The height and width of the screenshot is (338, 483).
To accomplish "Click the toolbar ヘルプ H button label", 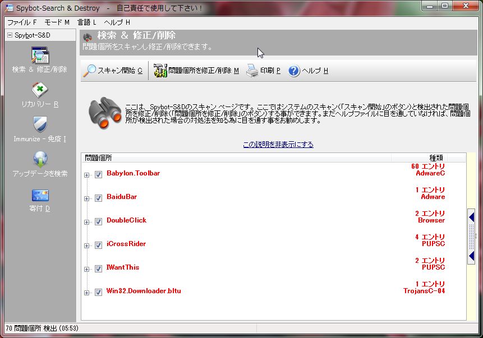I will coord(315,71).
